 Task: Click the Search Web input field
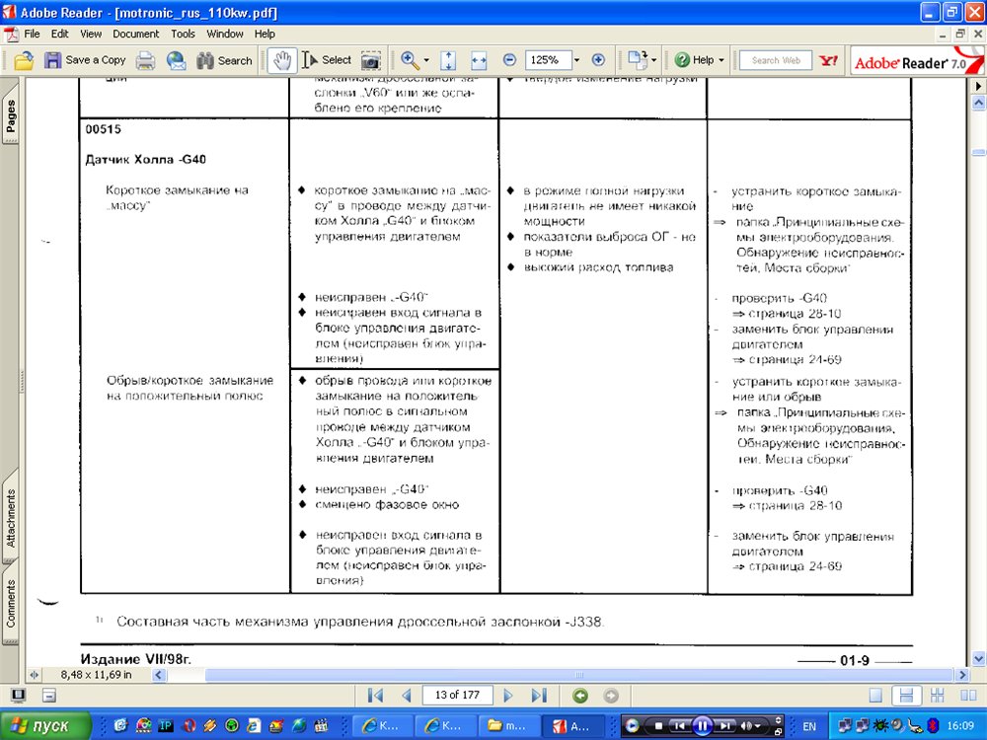(x=776, y=60)
